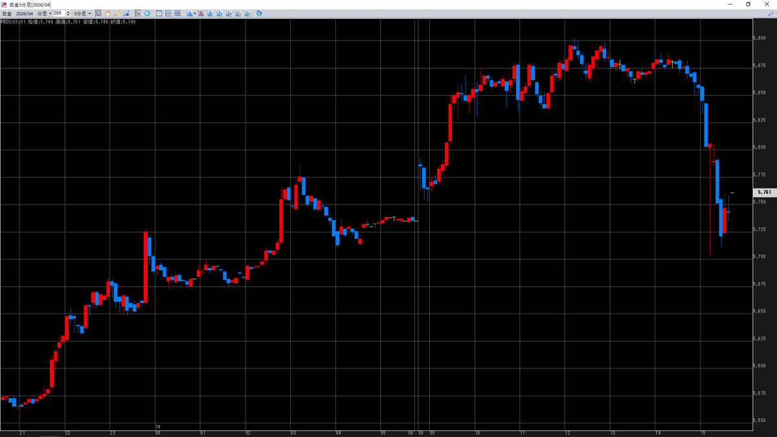Image resolution: width=777 pixels, height=437 pixels.
Task: Click the table grid layout icon
Action: click(177, 14)
